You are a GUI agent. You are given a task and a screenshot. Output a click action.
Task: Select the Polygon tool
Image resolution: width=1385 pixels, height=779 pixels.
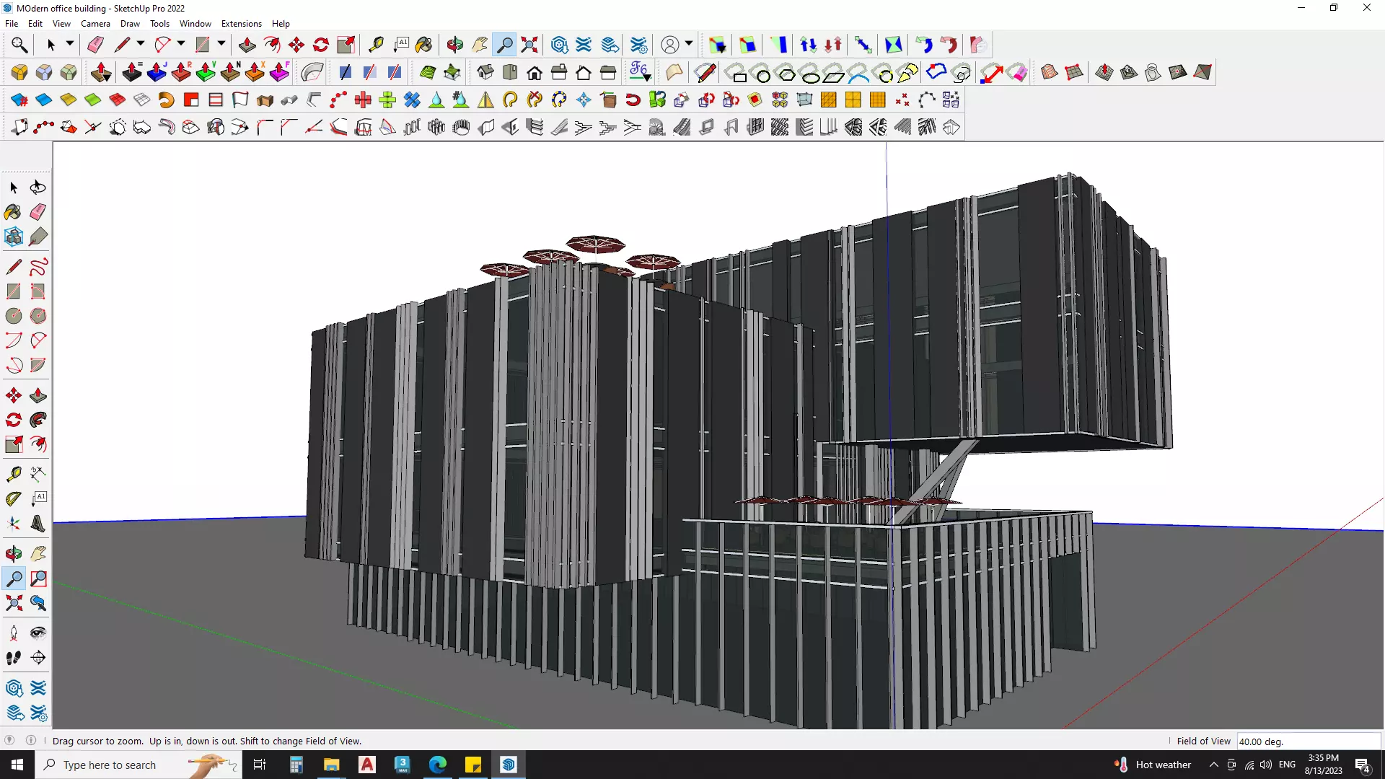[38, 316]
